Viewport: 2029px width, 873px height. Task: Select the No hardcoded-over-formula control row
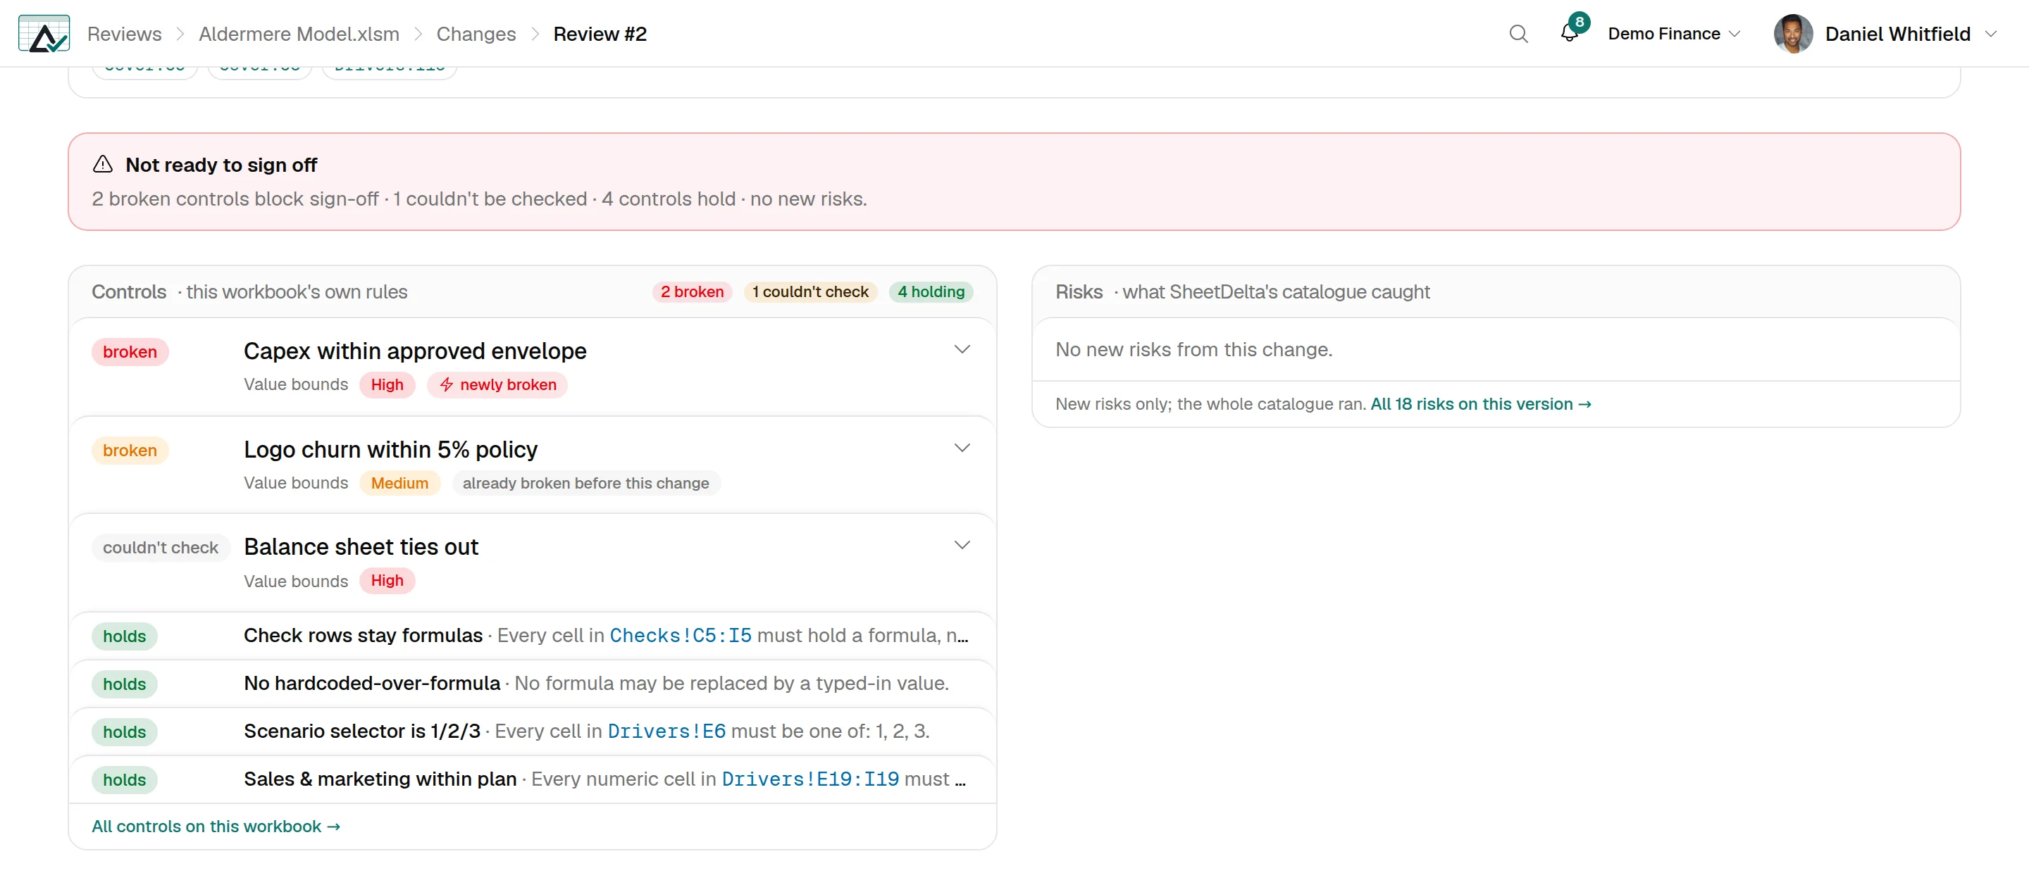[533, 684]
